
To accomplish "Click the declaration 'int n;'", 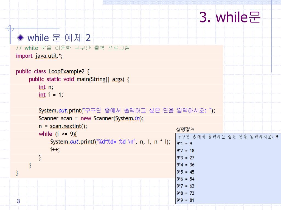I will click(46, 87).
